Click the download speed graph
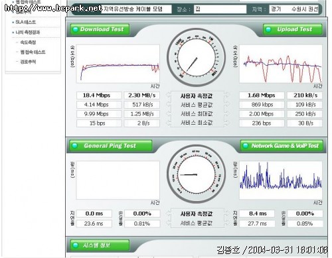 118,64
